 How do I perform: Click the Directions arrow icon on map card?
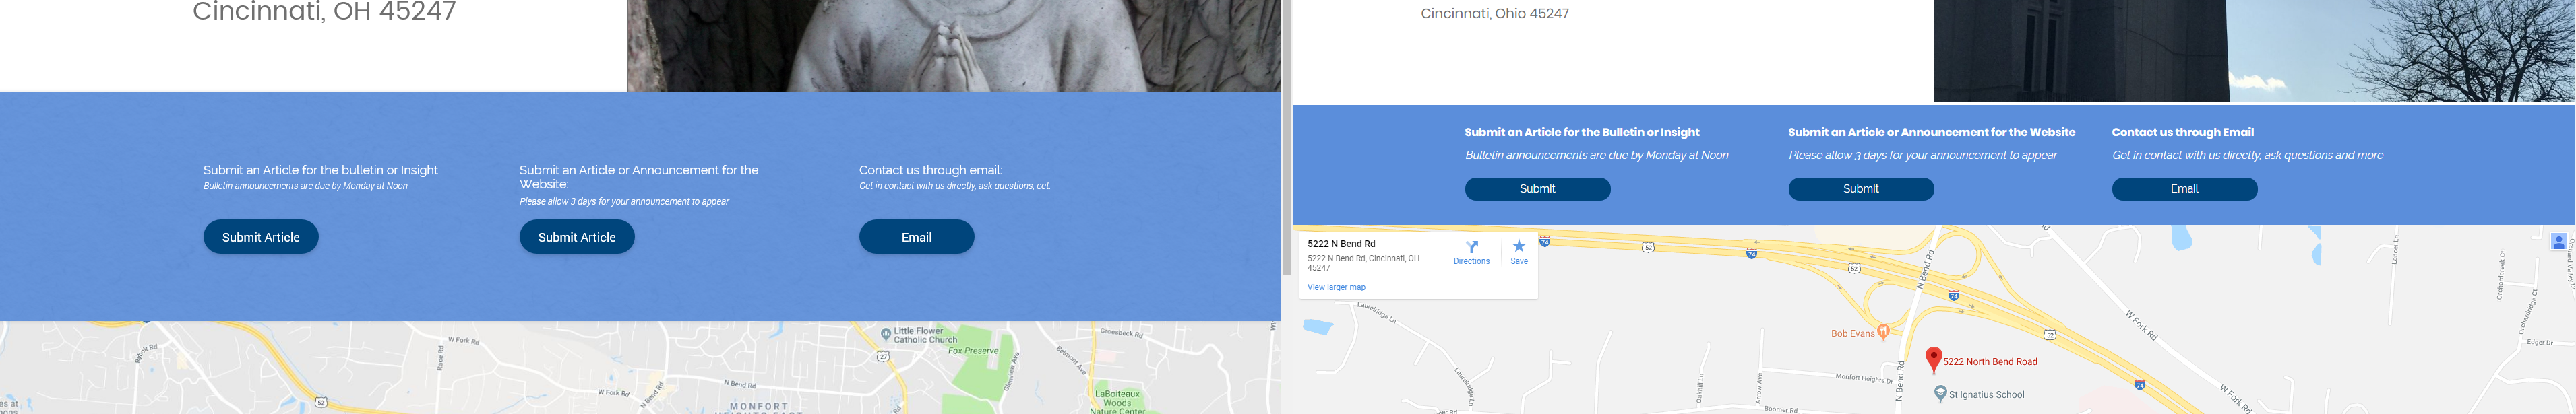[1471, 246]
